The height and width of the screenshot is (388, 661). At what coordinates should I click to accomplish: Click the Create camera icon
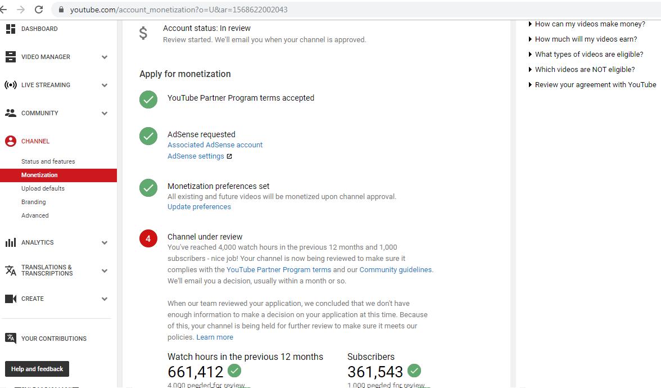[x=11, y=299]
